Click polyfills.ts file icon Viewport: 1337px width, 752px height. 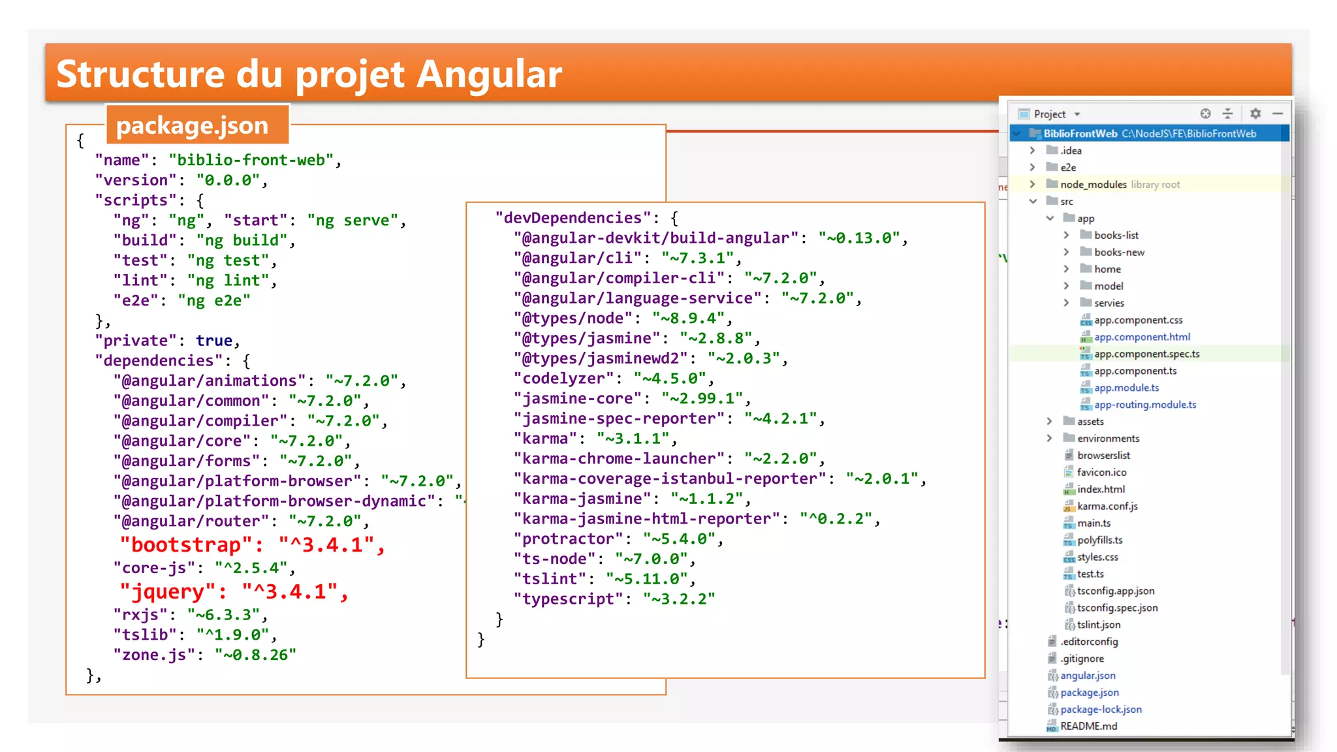pos(1069,540)
